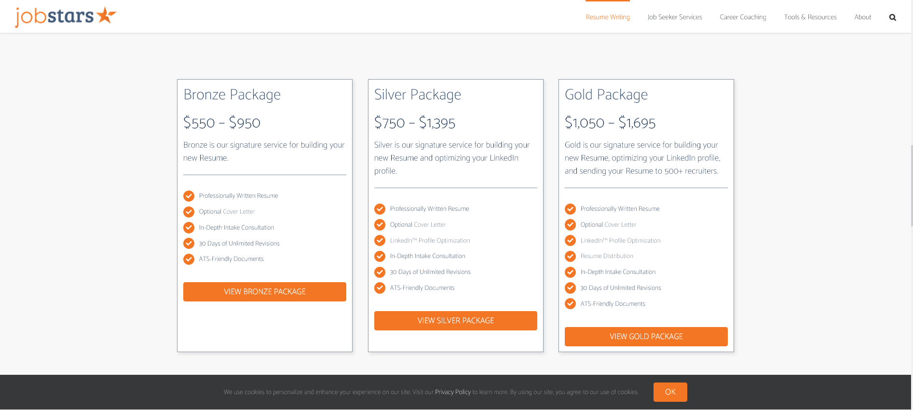Viewport: 913px width, 410px height.
Task: Click Resume Distribution link in Gold package
Action: tap(607, 256)
